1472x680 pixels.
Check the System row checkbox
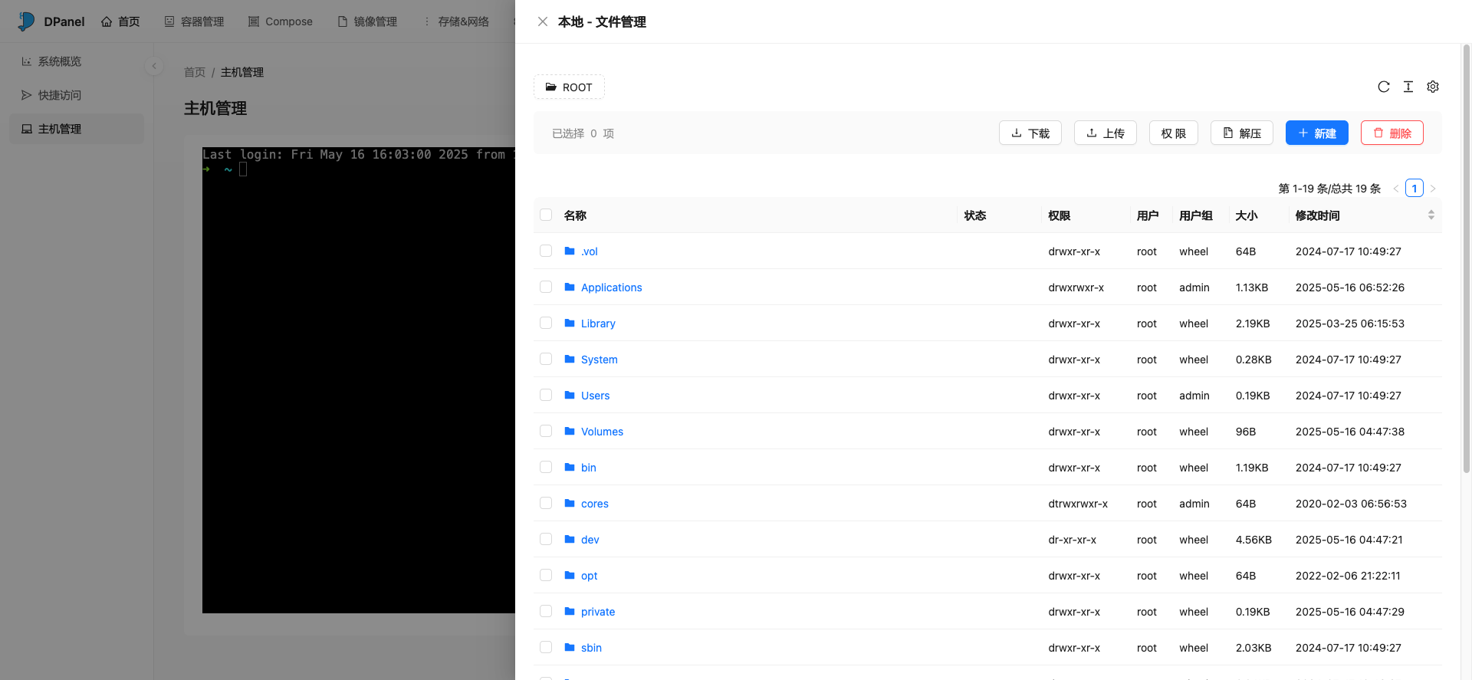546,359
